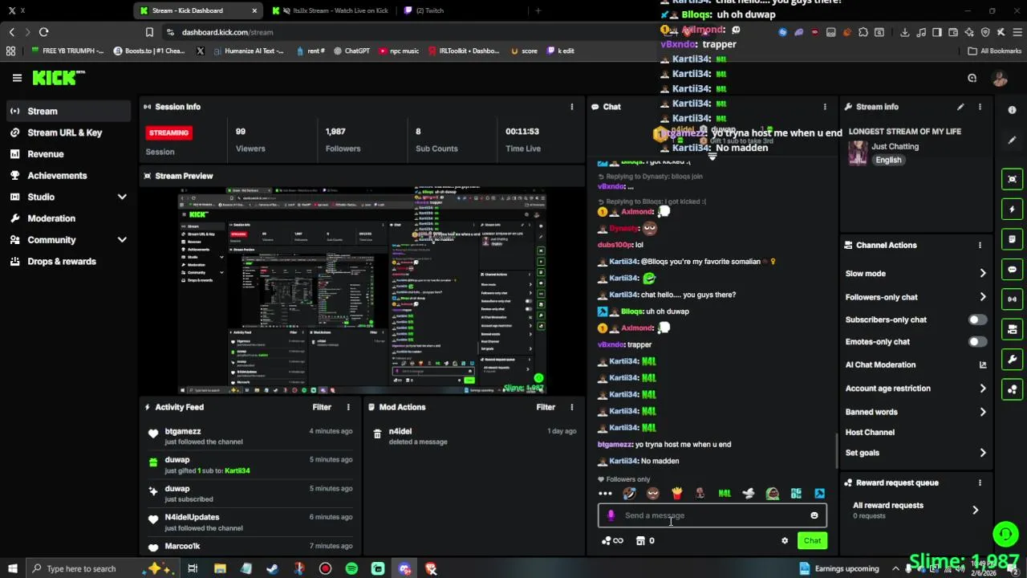The width and height of the screenshot is (1027, 578).
Task: Open the Activity Feed Filter dropdown
Action: pos(322,407)
